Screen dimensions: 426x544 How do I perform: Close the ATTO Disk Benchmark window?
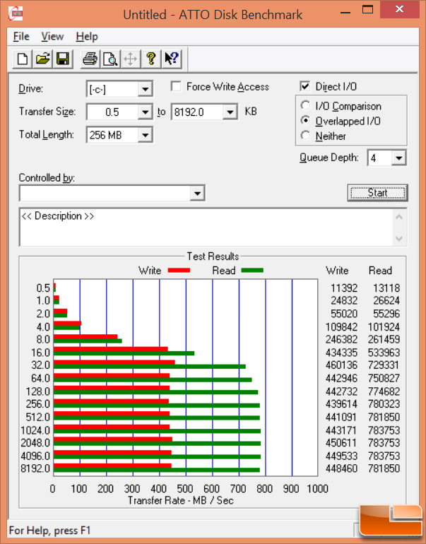pyautogui.click(x=399, y=9)
